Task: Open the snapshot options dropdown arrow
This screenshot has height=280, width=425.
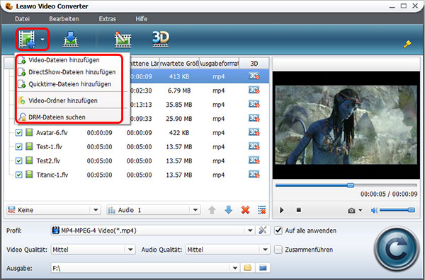Action: 361,211
